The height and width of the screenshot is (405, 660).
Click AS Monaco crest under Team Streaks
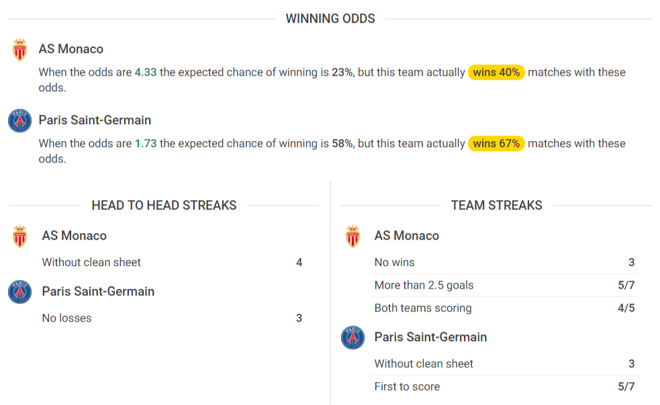[x=352, y=236]
